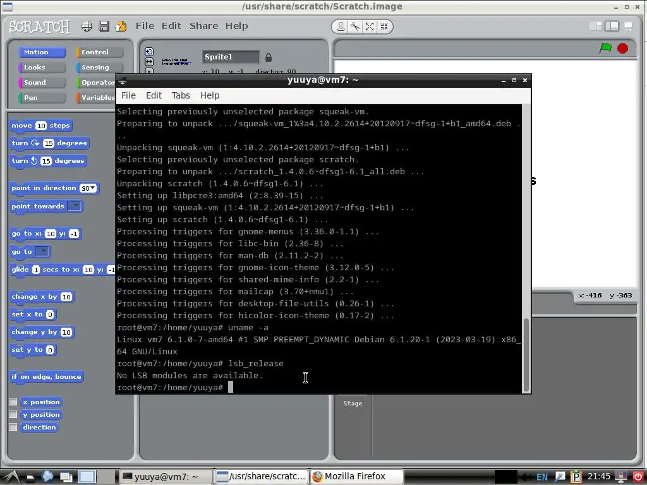Click the steps value 10 in move block
647x485 pixels.
pyautogui.click(x=41, y=126)
